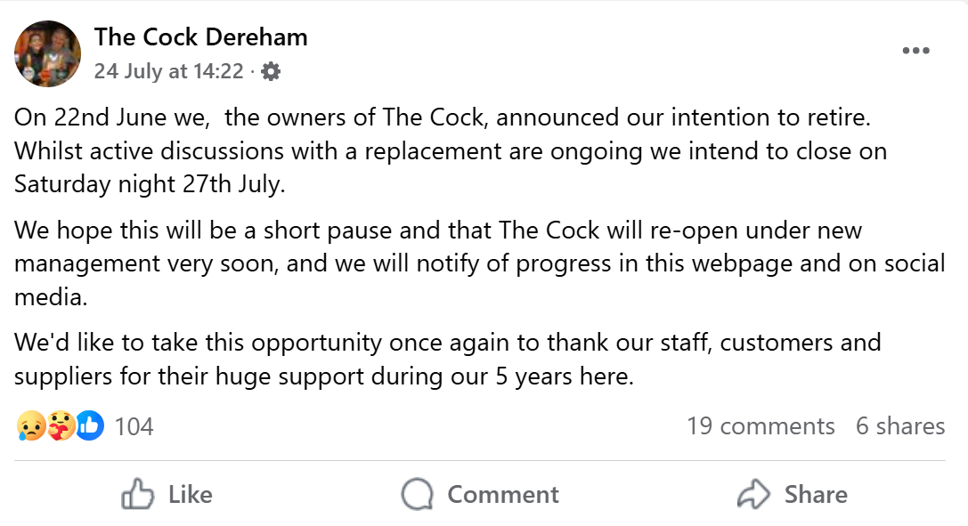968x526 pixels.
Task: Open The Cock Dereham page name link
Action: pos(200,37)
